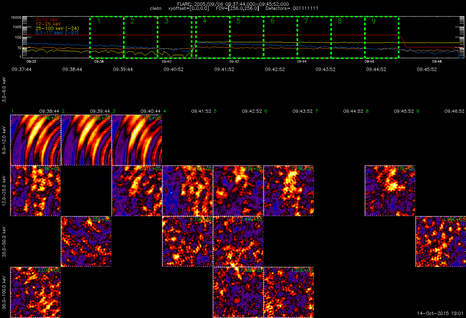Click the Detectors= 001111111 text
Screen dimensions: 466x318
(x=292, y=8)
